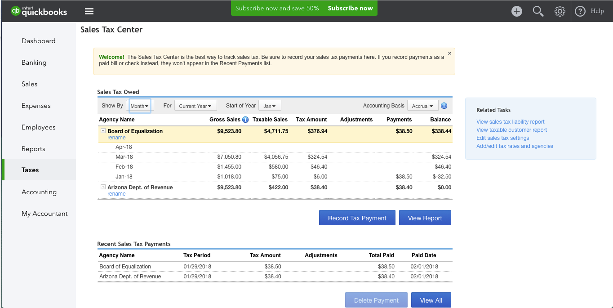Collapse the Board of Equalization row
This screenshot has width=613, height=308.
[x=103, y=131]
